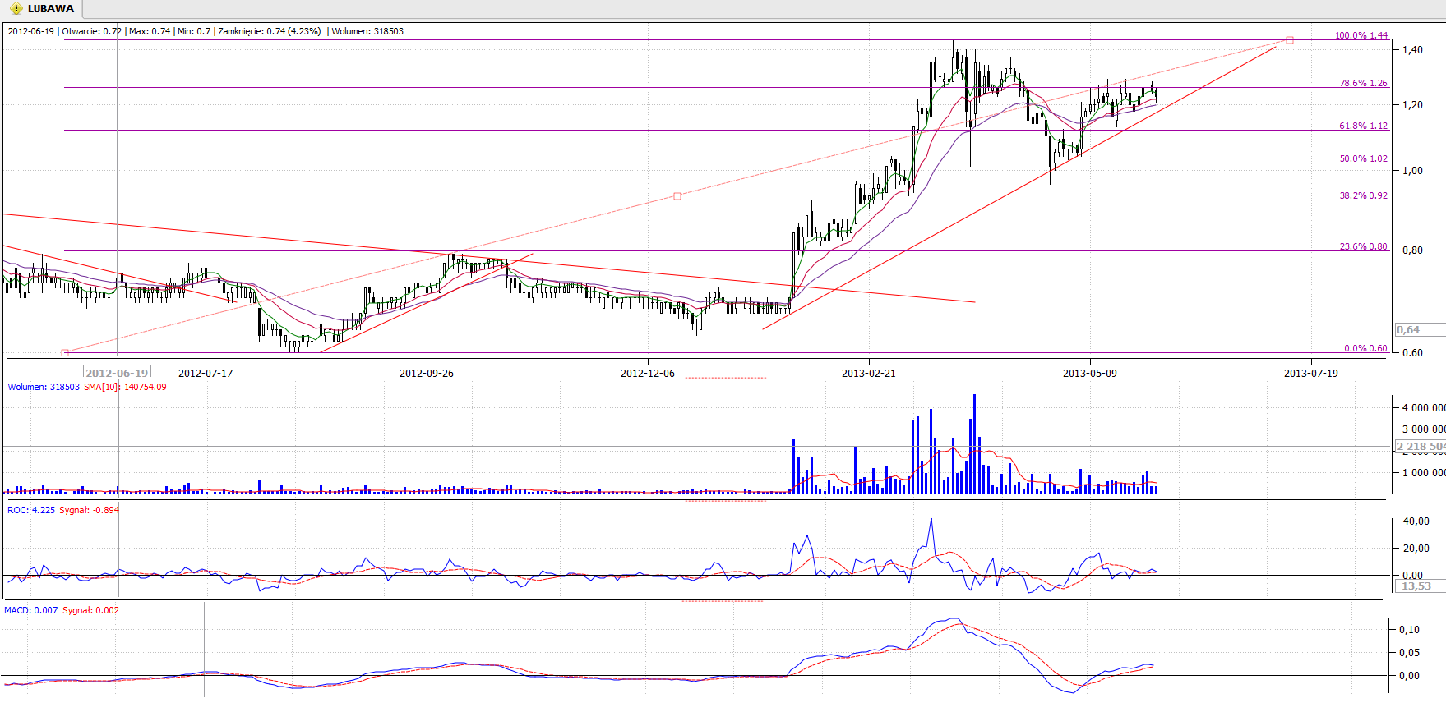Click the 2012-09-26 date axis label
Image resolution: width=1446 pixels, height=712 pixels.
coord(427,373)
